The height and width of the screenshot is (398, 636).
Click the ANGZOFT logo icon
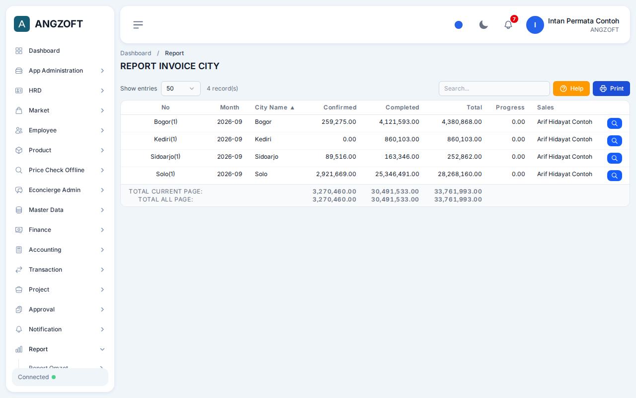point(22,24)
